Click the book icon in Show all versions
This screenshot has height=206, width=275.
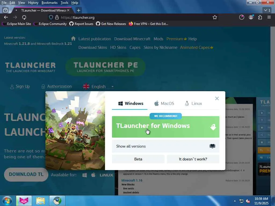point(212,146)
